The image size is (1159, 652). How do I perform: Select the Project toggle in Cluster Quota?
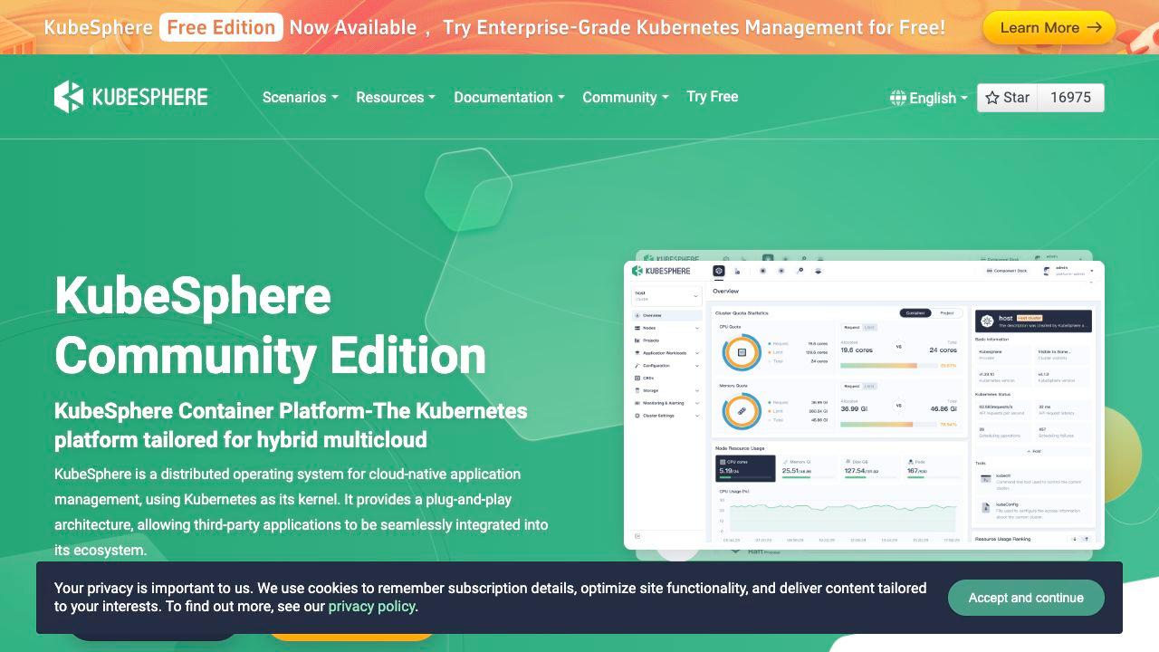point(947,313)
